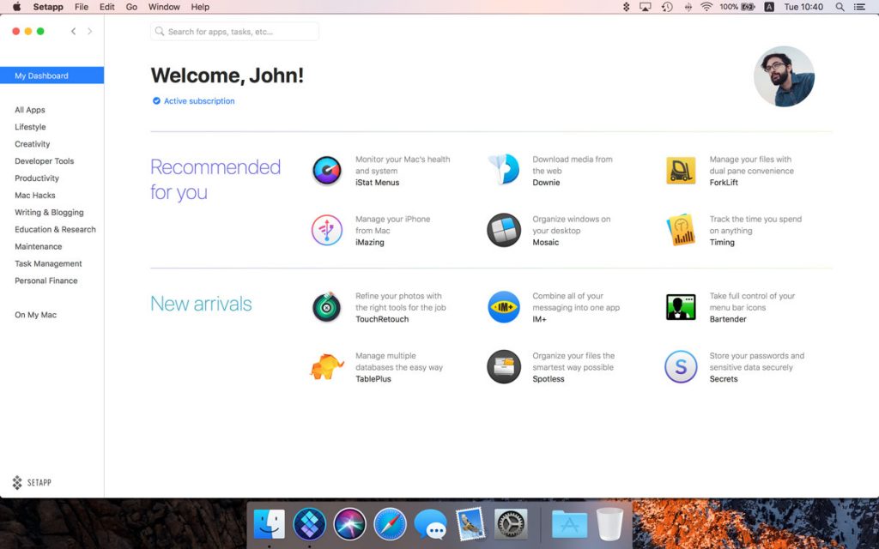Open the Window menu
This screenshot has width=879, height=549.
(164, 7)
